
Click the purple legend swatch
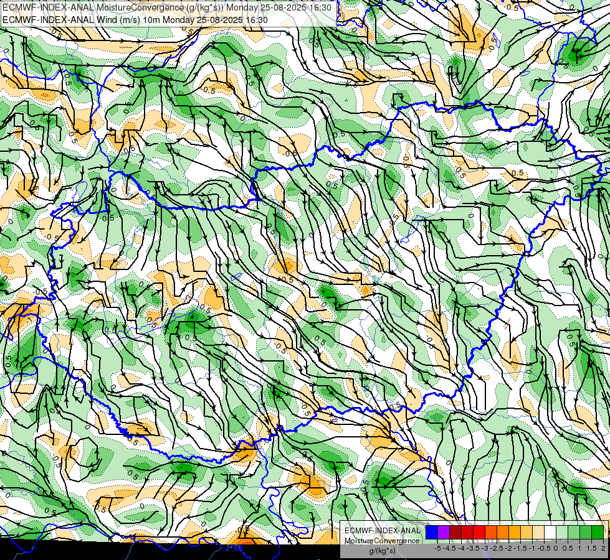coord(444,532)
